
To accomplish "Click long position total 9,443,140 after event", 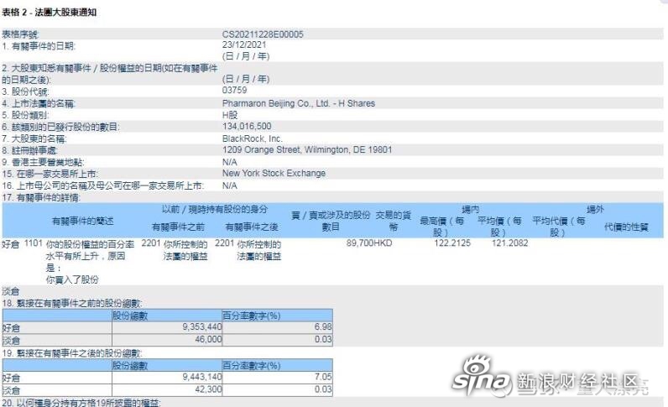I will pyautogui.click(x=202, y=377).
